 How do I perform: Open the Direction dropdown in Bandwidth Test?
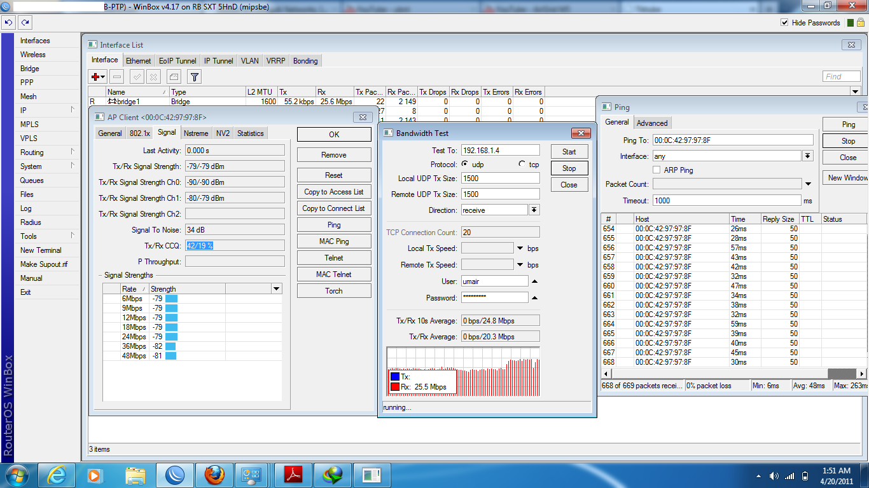point(534,210)
